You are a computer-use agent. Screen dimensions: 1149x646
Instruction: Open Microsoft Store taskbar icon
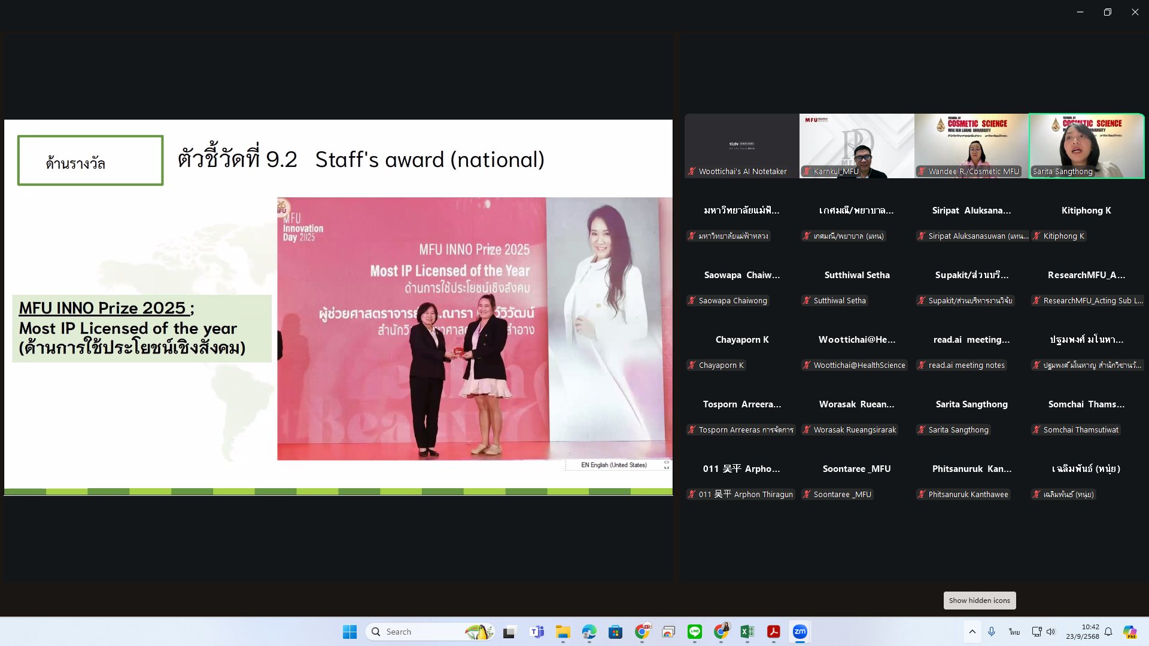point(615,632)
